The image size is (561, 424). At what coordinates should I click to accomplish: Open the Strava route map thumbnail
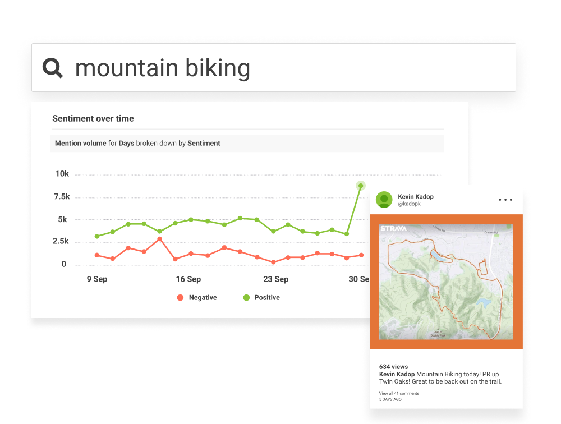(446, 282)
